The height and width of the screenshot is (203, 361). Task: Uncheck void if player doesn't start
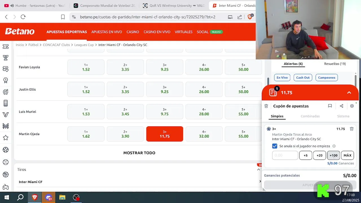coord(274,146)
